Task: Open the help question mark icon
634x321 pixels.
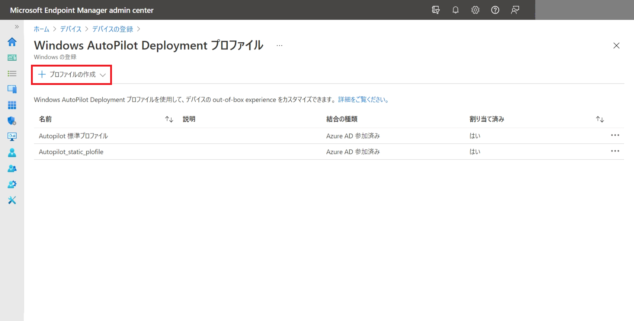Action: 495,10
